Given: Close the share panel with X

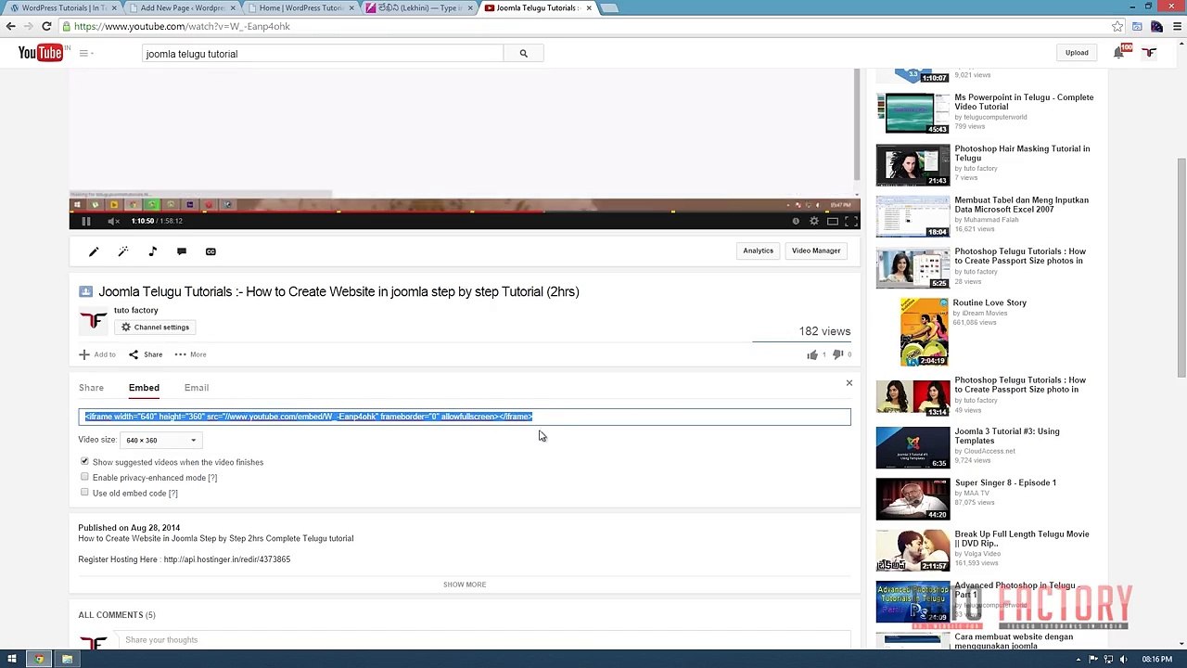Looking at the screenshot, I should 849,383.
